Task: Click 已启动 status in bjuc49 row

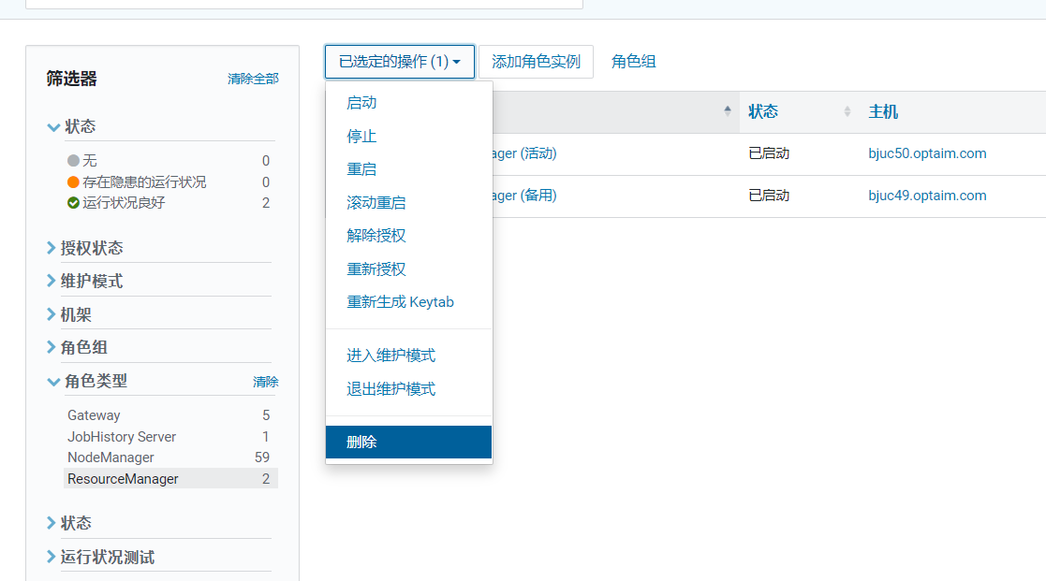Action: tap(769, 196)
